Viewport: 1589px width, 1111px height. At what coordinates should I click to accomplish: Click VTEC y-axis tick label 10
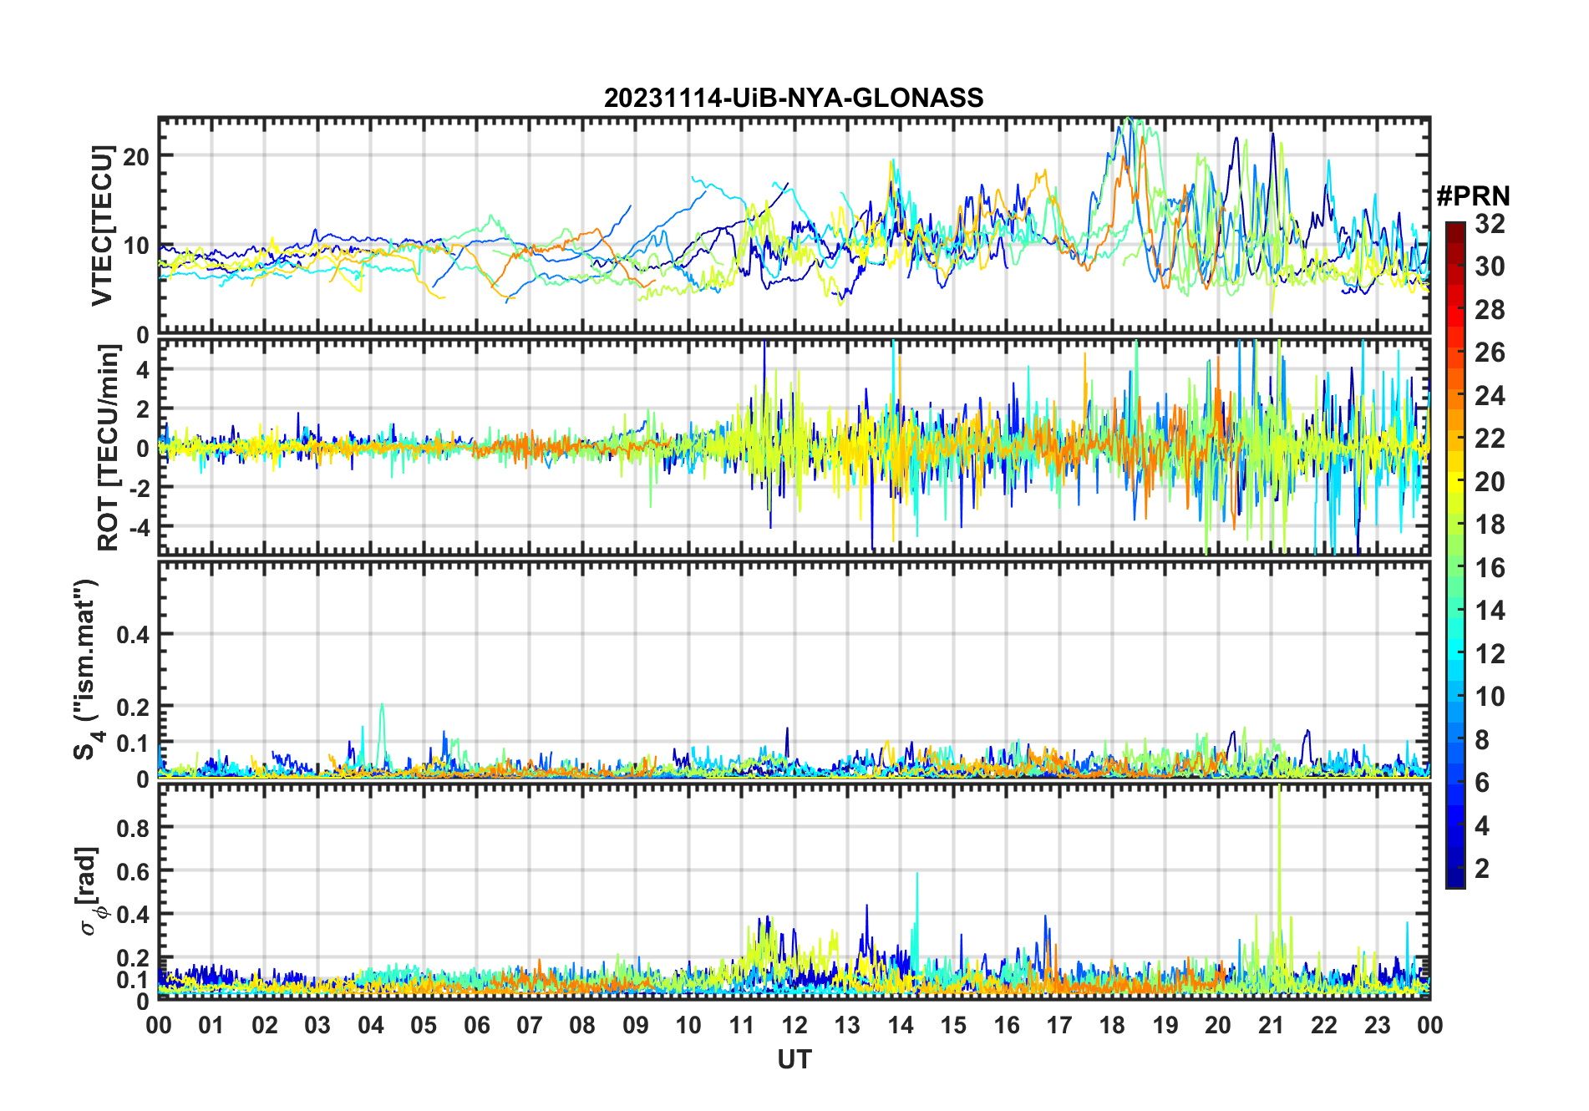[136, 246]
